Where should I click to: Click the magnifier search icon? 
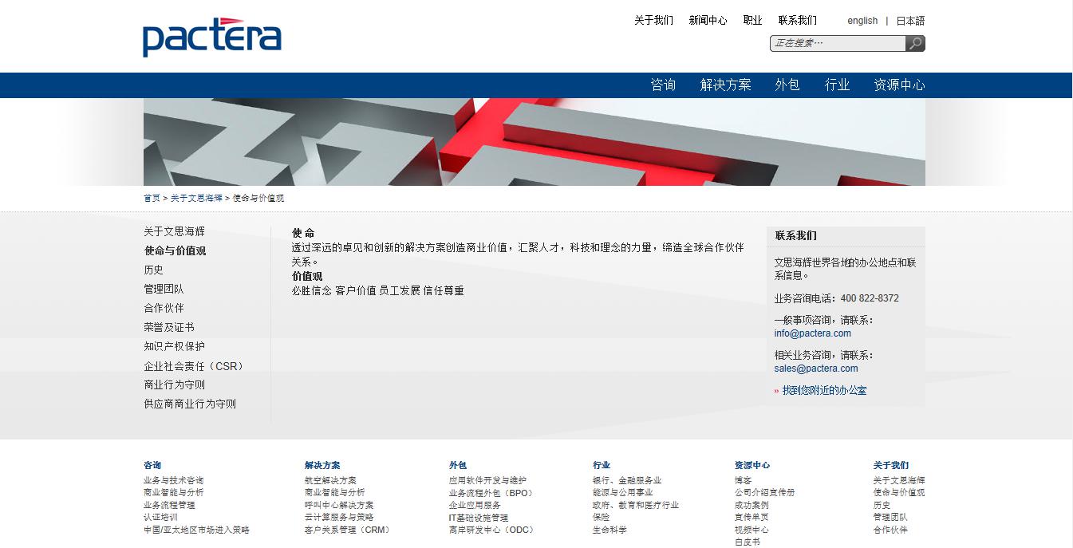pos(914,43)
